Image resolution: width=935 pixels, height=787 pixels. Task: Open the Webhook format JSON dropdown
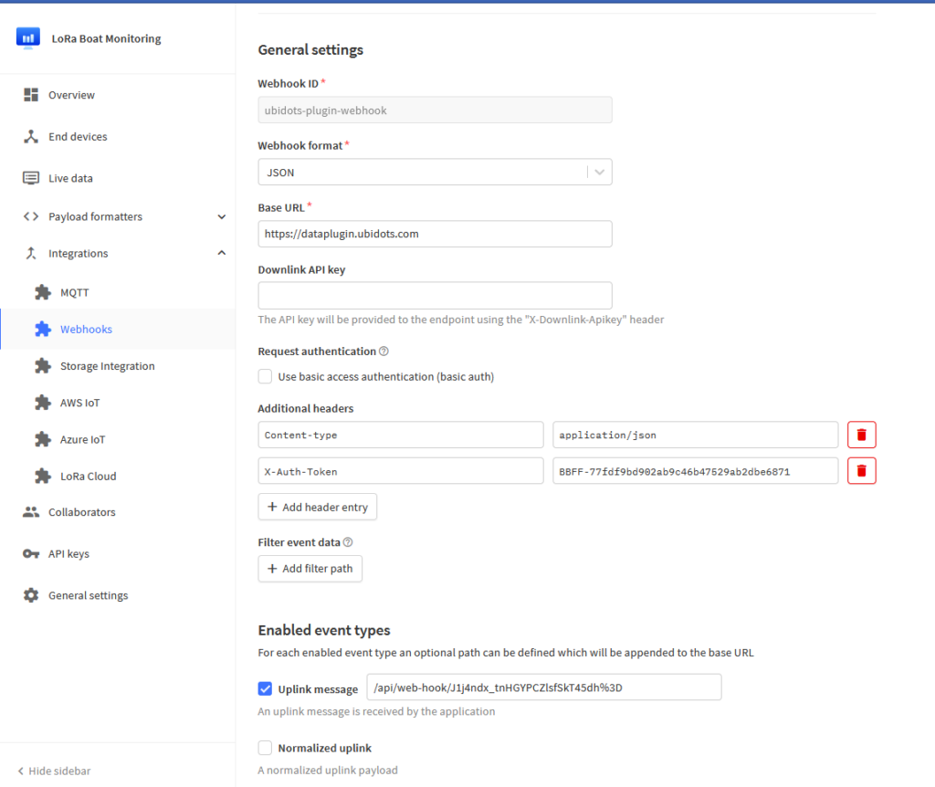coord(435,172)
